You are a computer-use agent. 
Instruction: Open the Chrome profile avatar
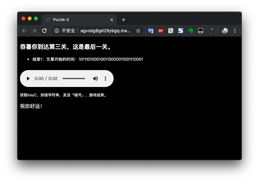tap(225, 31)
